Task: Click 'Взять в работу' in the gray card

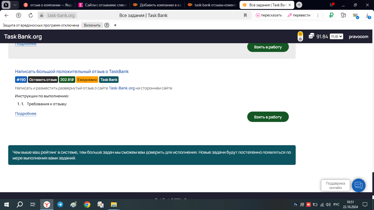Action: click(x=268, y=47)
